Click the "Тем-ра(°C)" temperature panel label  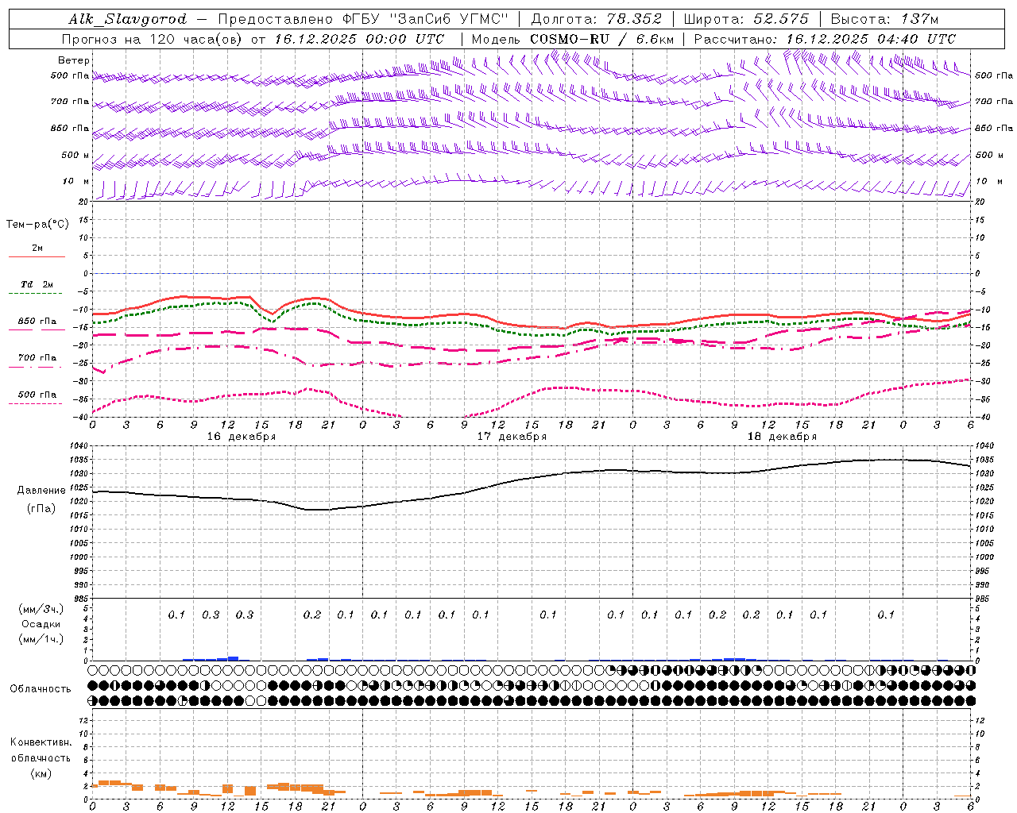point(37,224)
